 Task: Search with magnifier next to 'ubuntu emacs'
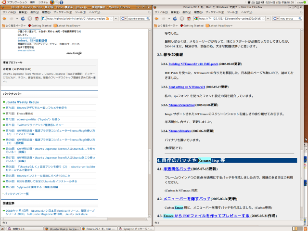pyautogui.click(x=148, y=18)
